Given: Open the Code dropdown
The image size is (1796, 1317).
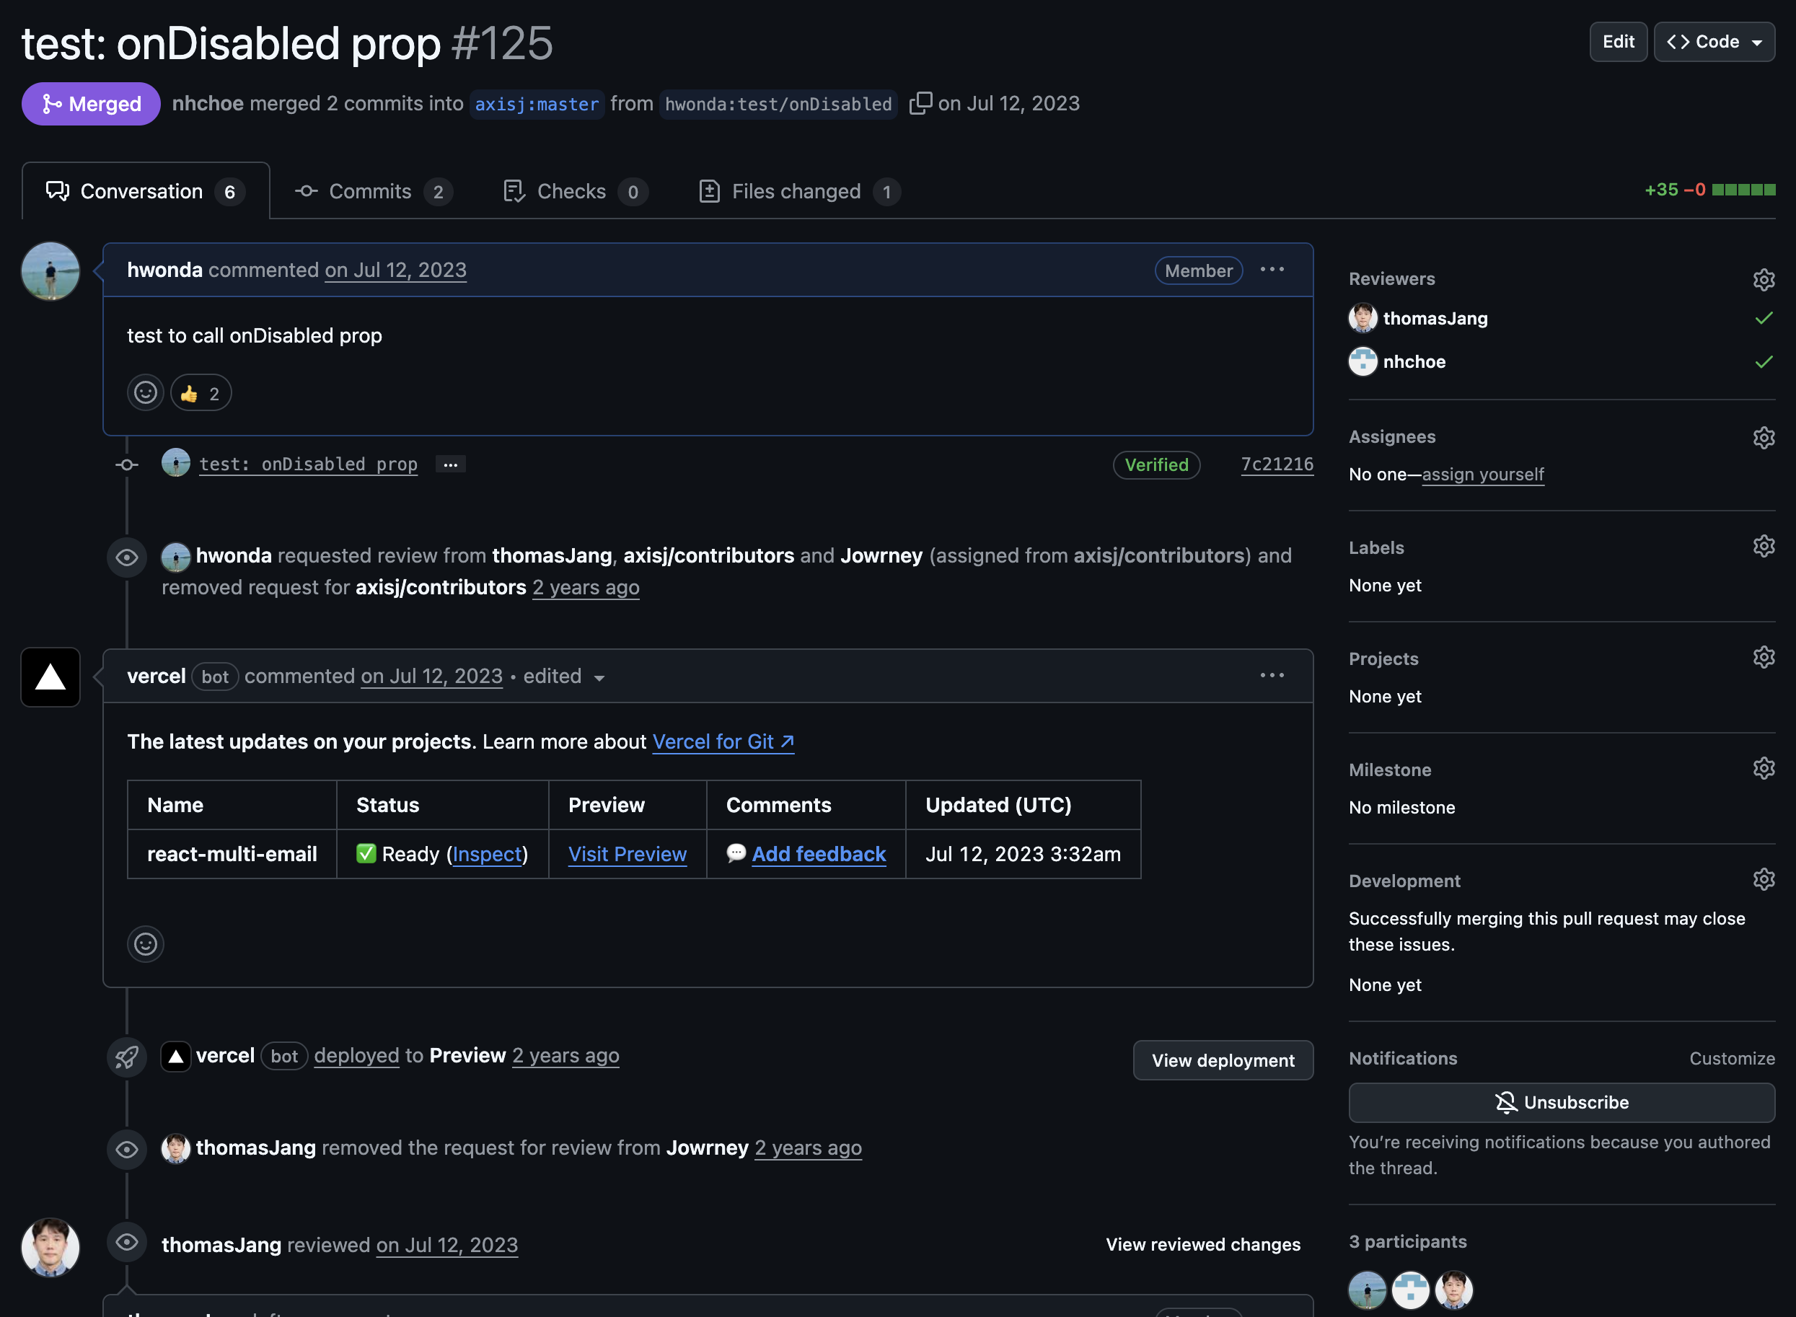Looking at the screenshot, I should click(x=1714, y=43).
